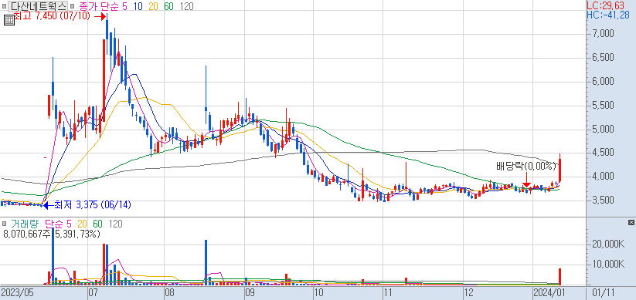636x300 pixels.
Task: Select the price 120-day moving average label
Action: 186,6
